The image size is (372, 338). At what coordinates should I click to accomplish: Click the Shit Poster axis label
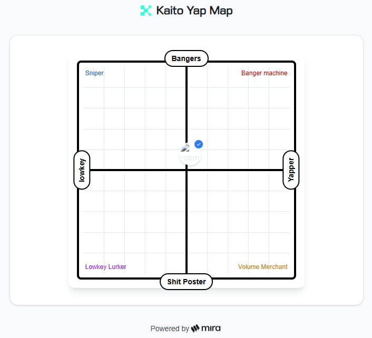tap(186, 282)
